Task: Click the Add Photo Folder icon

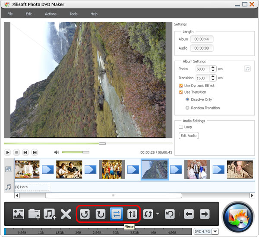Action: pos(34,214)
